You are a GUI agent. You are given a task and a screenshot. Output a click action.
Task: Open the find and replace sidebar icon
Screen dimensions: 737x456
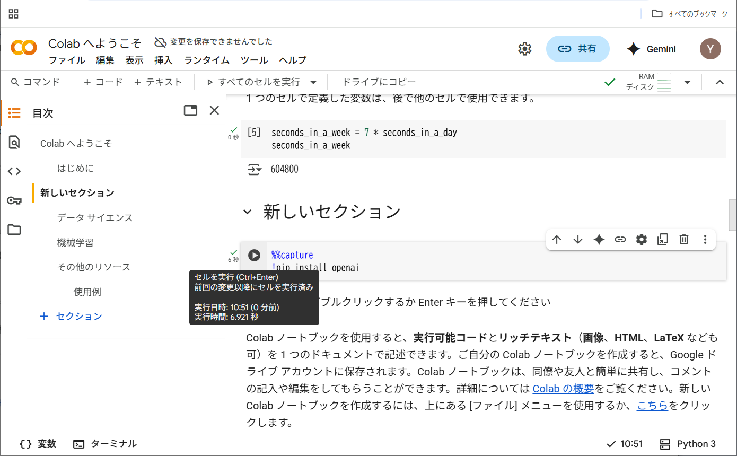point(14,142)
